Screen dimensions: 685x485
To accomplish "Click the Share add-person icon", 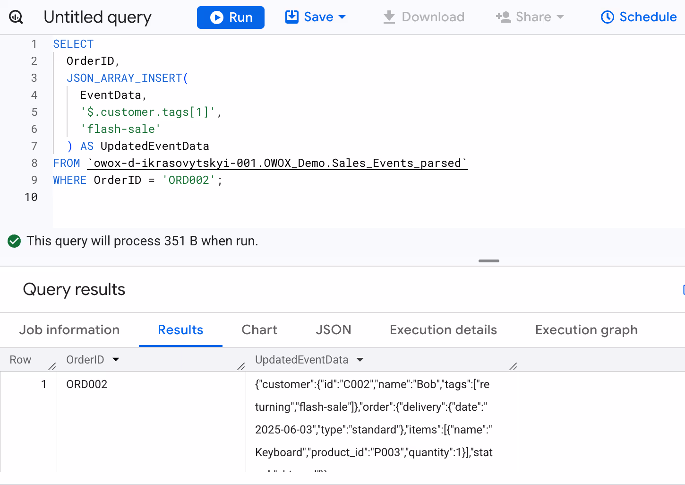I will point(503,17).
